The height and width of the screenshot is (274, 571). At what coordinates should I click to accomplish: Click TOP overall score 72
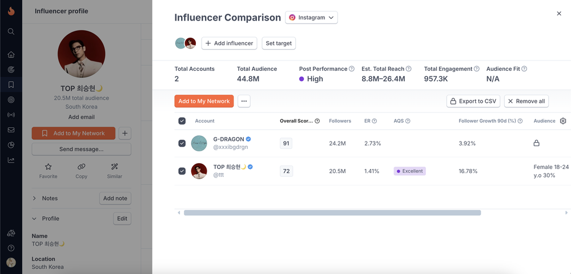tap(286, 171)
